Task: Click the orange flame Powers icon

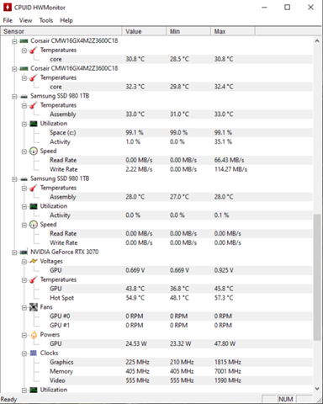Action: coord(34,334)
